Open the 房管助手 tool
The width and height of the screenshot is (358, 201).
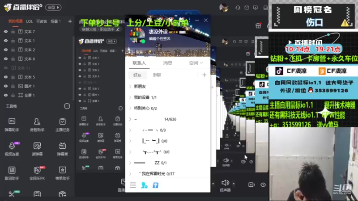pyautogui.click(x=37, y=125)
